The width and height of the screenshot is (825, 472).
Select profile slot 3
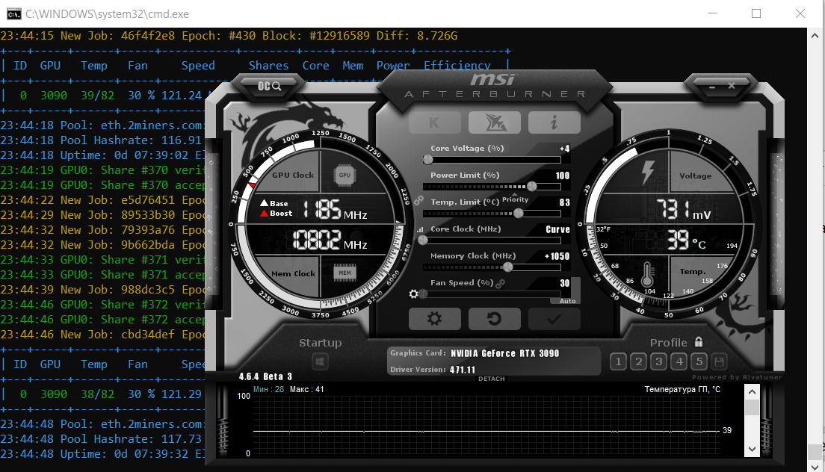click(659, 361)
